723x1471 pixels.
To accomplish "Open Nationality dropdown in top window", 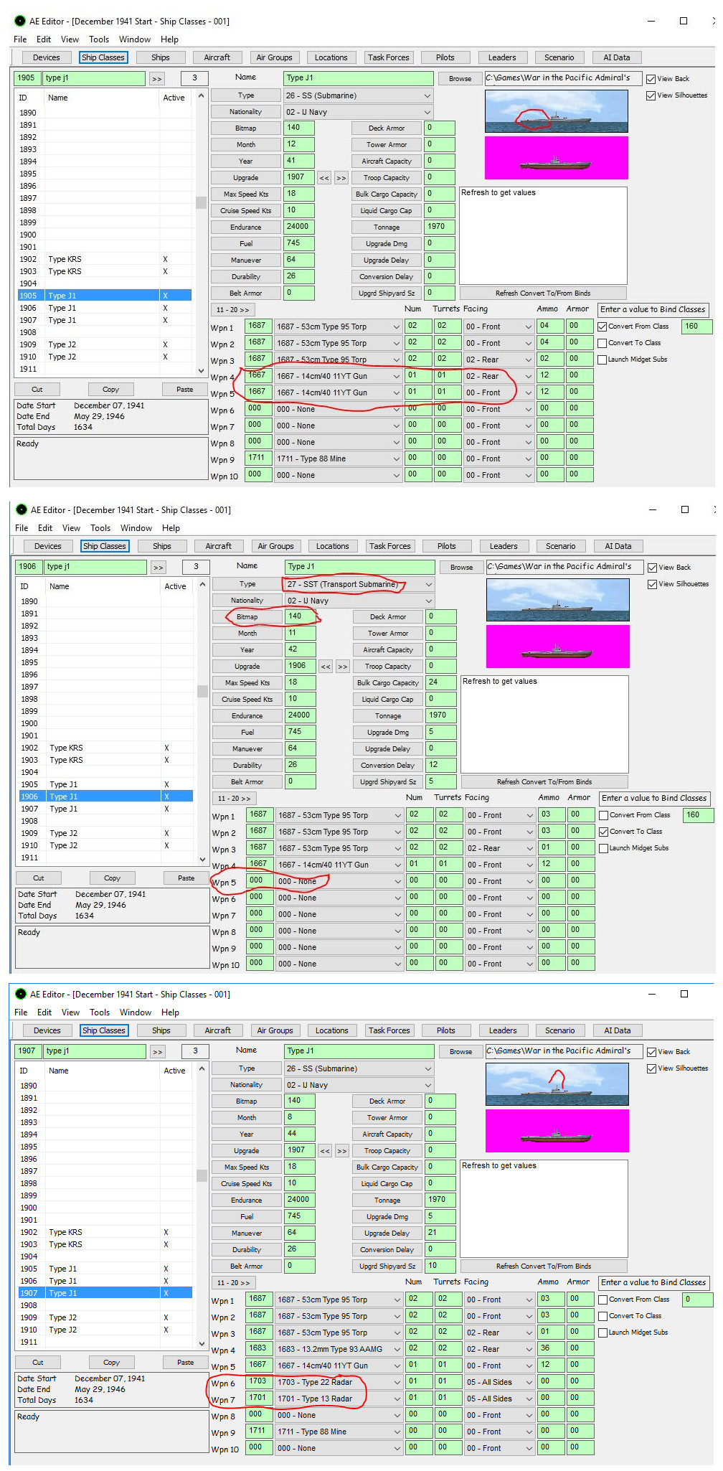I will pos(358,112).
